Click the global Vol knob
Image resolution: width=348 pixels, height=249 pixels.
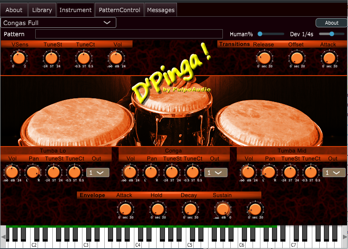point(116,58)
